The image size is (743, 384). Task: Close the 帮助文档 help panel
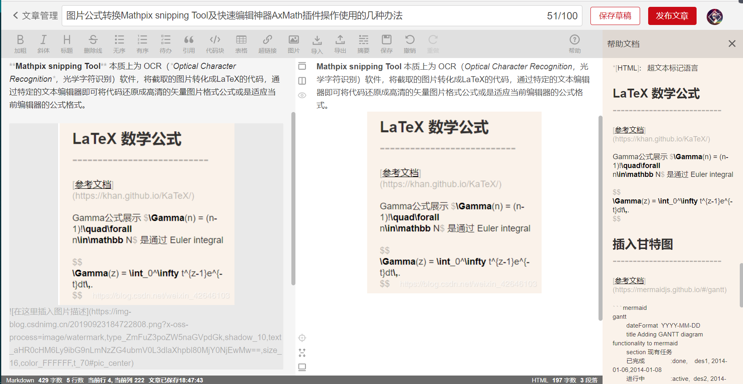(x=732, y=44)
